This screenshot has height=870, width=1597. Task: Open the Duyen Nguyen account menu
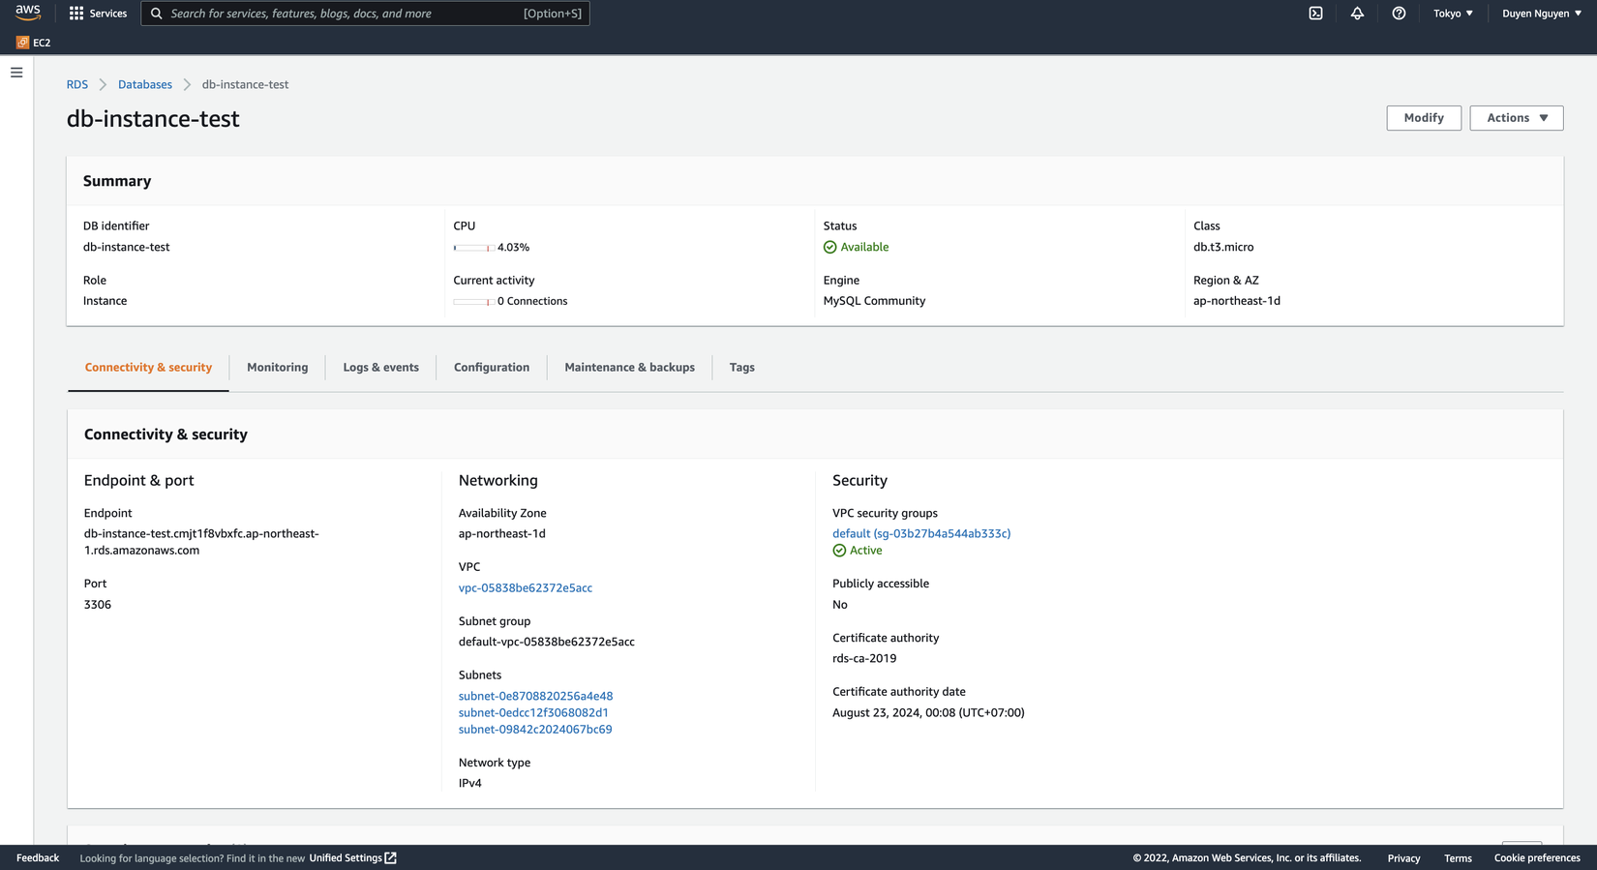click(1541, 14)
